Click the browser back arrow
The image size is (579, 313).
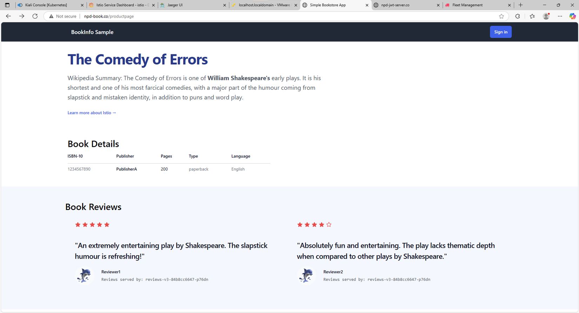(x=8, y=16)
